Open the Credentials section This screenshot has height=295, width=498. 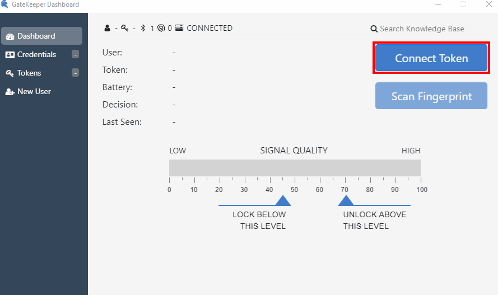(x=37, y=54)
